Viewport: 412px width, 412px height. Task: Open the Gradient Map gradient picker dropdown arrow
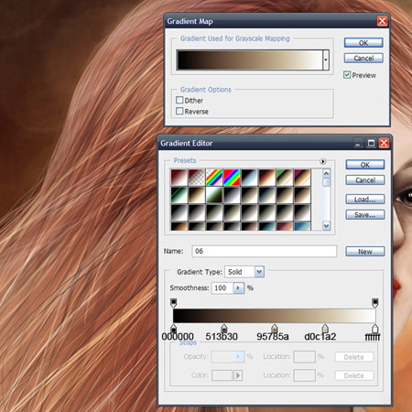(x=326, y=60)
